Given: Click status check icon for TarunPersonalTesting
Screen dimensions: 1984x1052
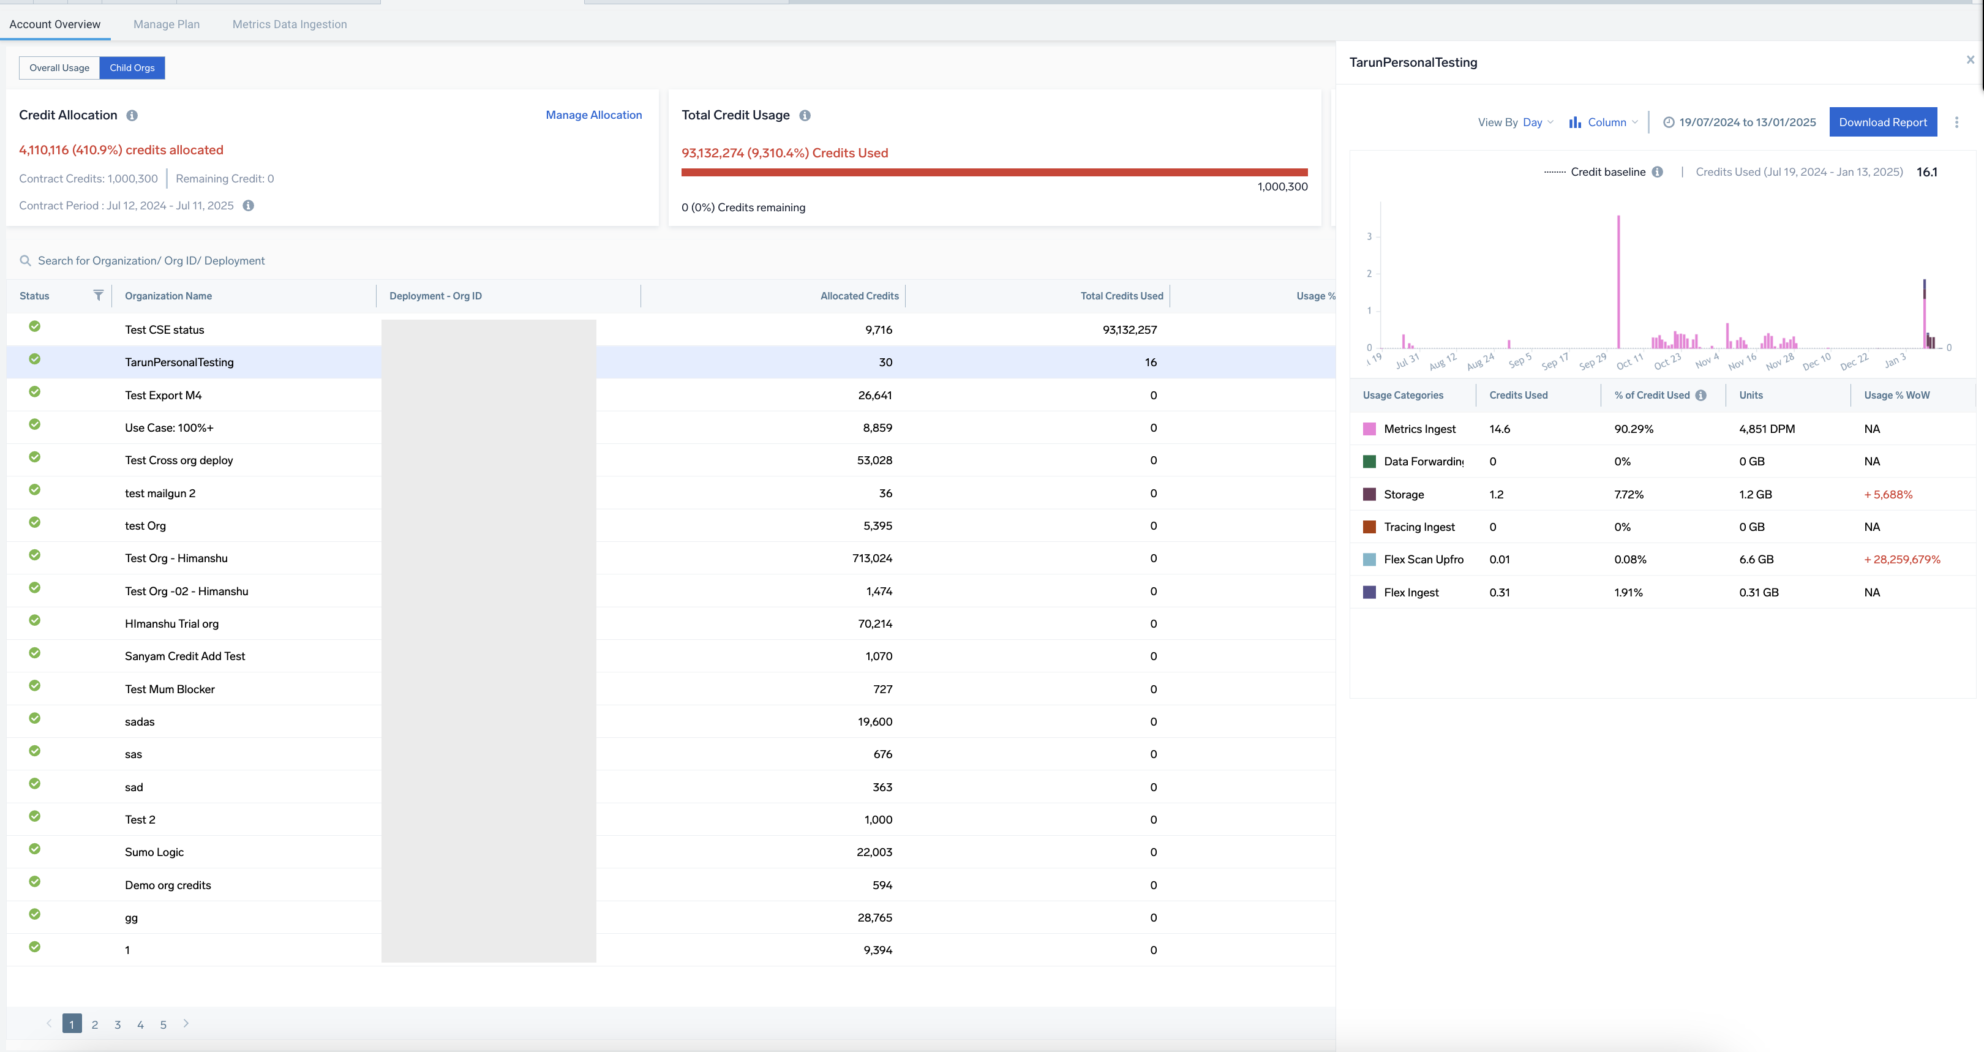Looking at the screenshot, I should click(x=35, y=359).
